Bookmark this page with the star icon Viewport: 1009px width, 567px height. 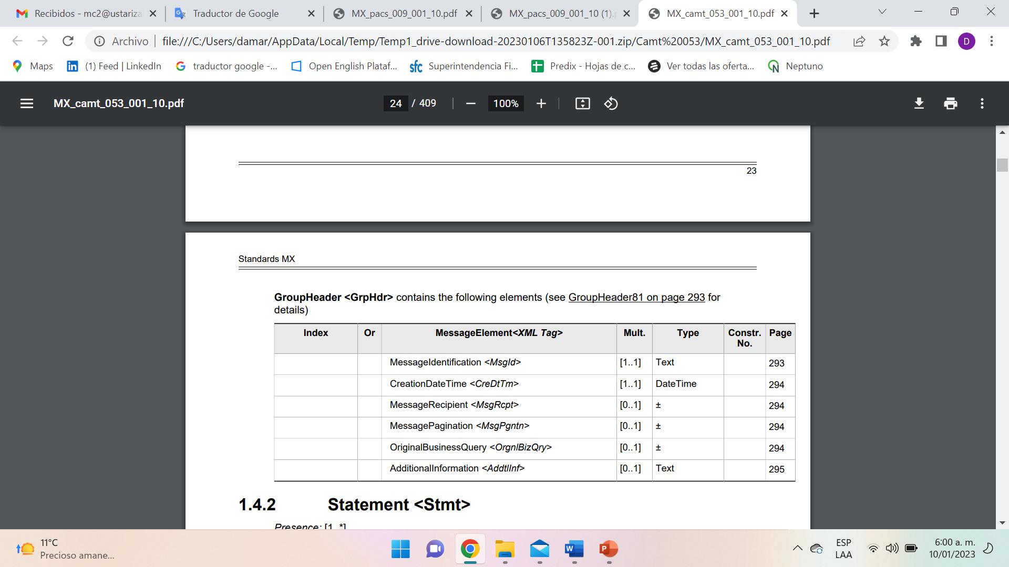[x=884, y=41]
